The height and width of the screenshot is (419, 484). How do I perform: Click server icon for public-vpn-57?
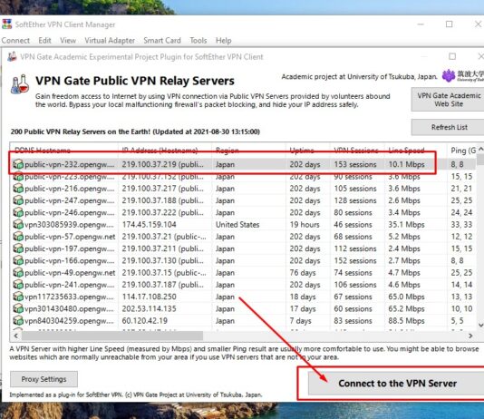click(18, 237)
